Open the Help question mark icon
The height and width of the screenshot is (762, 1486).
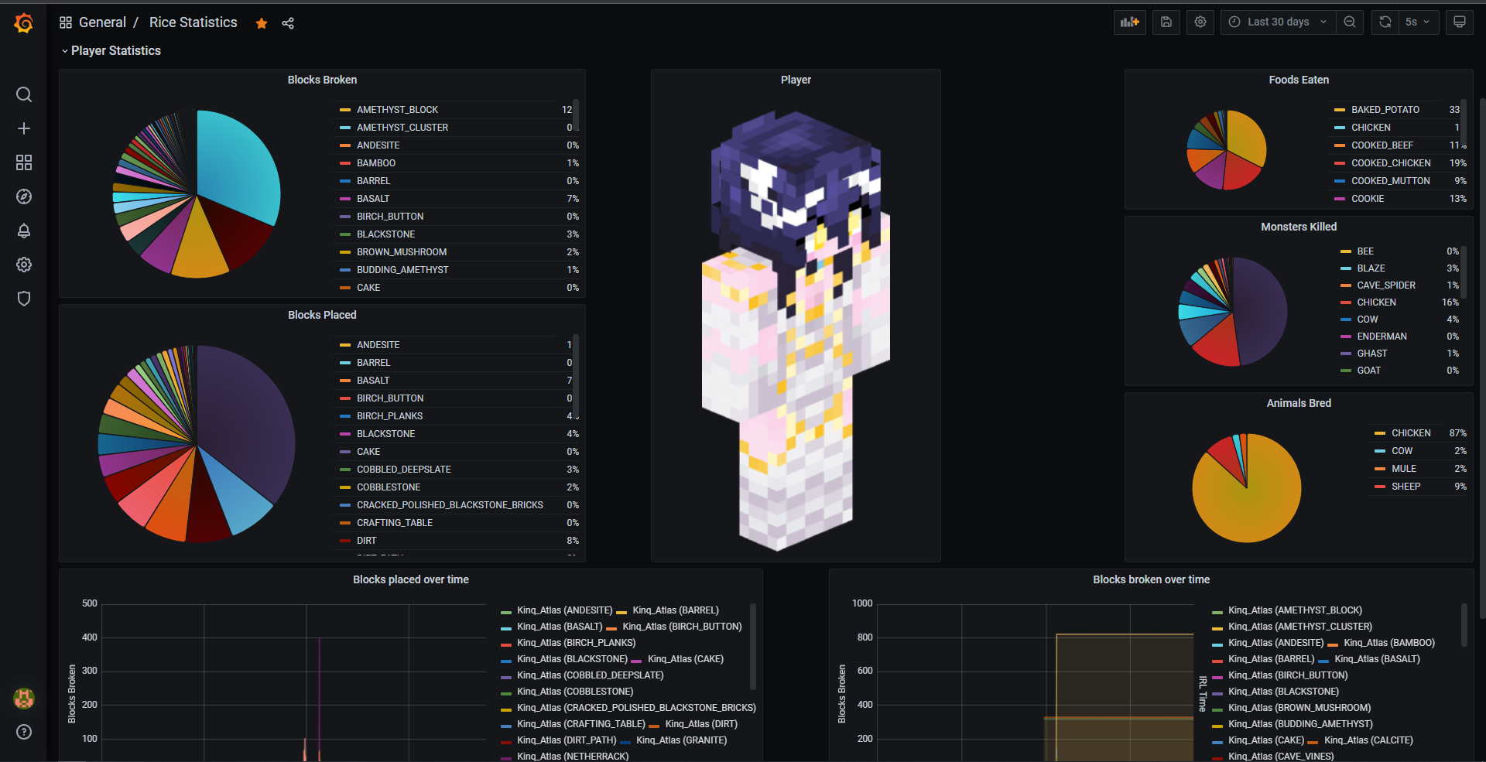(x=24, y=732)
